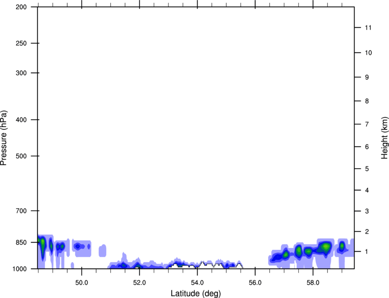Image resolution: width=389 pixels, height=298 pixels.
Task: Click the 250 pressure tick label
Action: click(x=21, y=43)
